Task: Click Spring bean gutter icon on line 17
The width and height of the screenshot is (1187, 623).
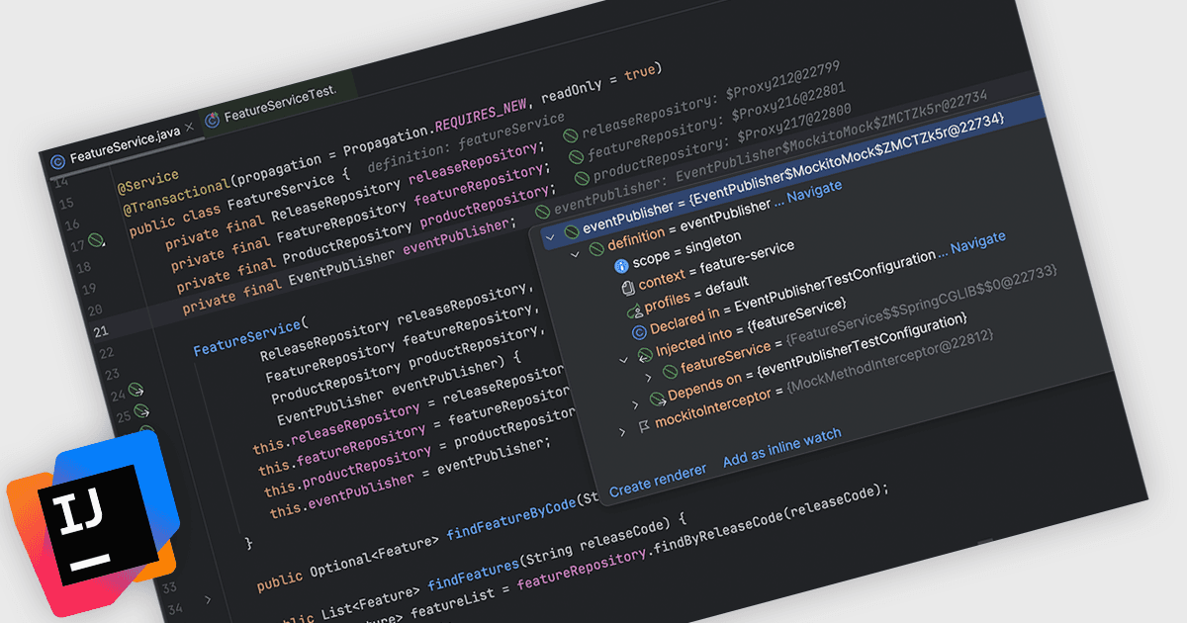Action: (x=96, y=240)
